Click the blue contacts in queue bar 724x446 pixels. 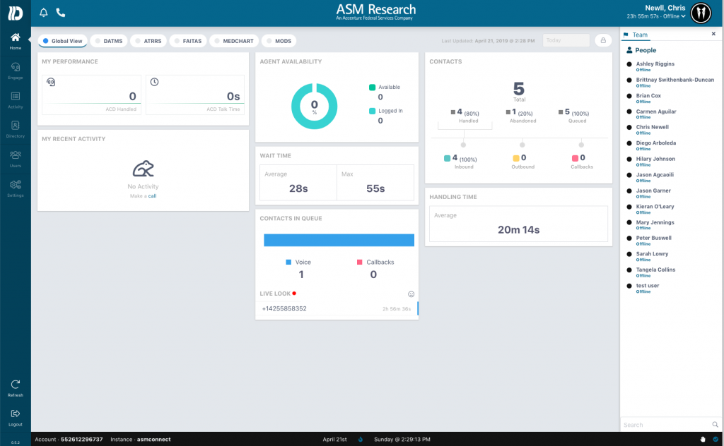339,240
